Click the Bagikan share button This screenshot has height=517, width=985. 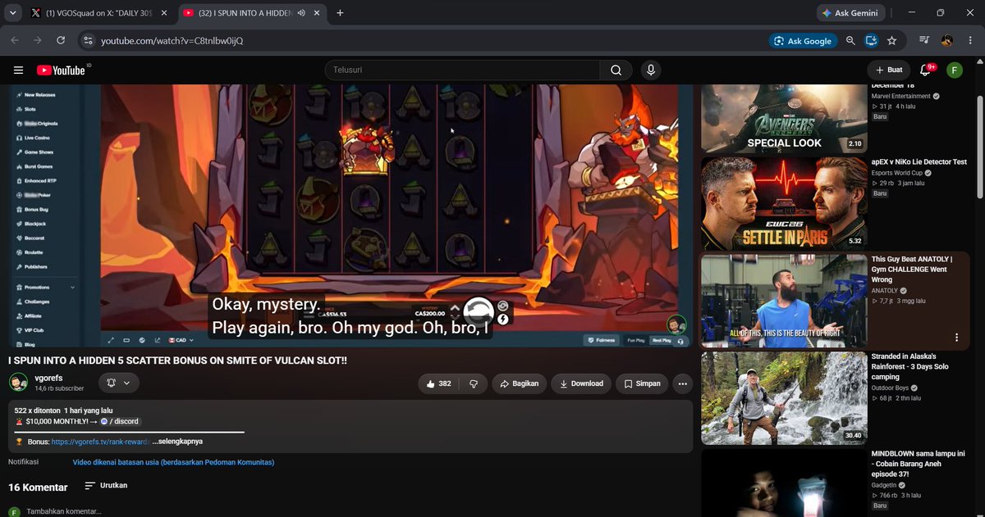(x=519, y=383)
